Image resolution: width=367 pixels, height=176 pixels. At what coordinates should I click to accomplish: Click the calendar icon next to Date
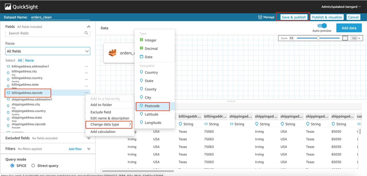pos(141,57)
